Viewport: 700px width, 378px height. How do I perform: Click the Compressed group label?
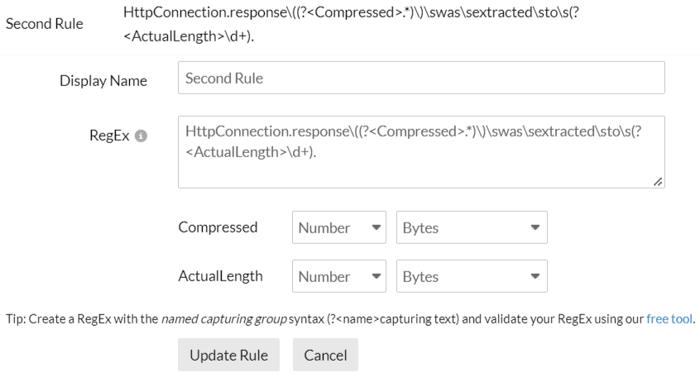218,227
